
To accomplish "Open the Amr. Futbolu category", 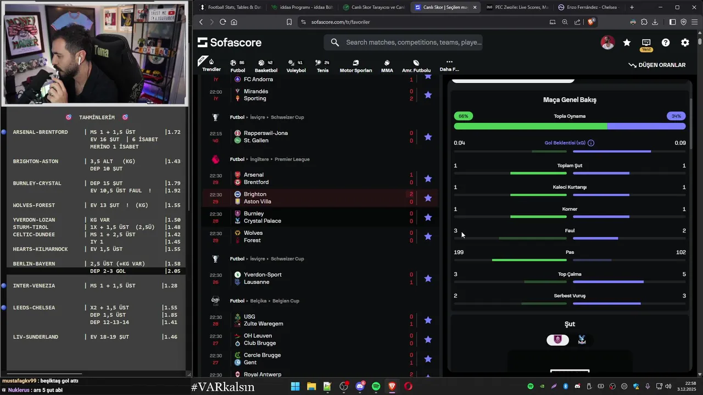I will coord(416,66).
